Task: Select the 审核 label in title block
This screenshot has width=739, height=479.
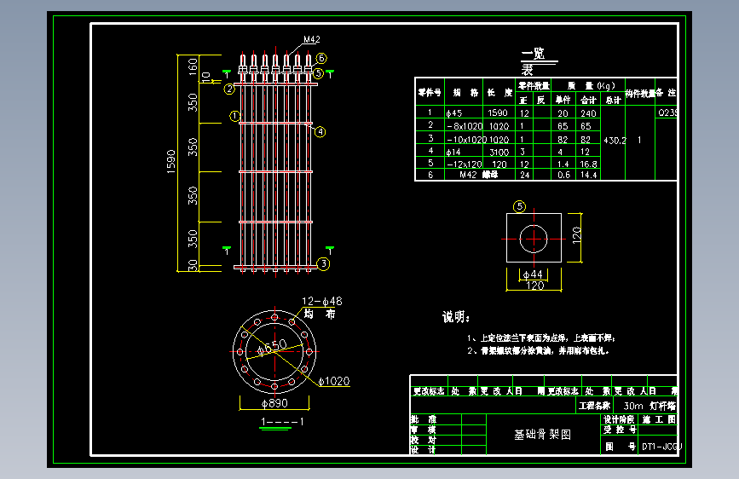Action: pos(424,430)
